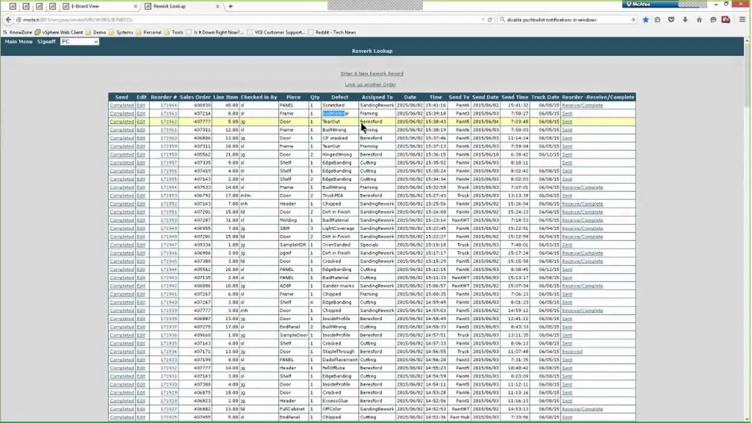Click the Truck Date column header
The width and height of the screenshot is (752, 423).
pos(545,97)
